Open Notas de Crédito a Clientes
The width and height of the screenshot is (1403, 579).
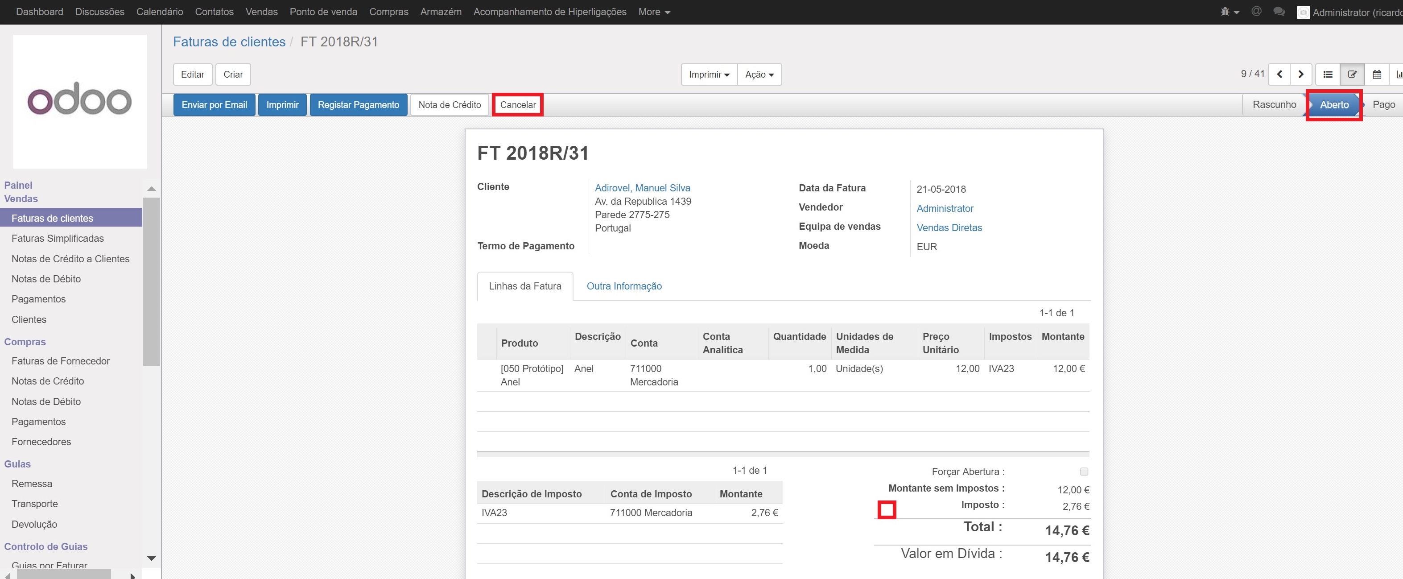[x=70, y=259]
